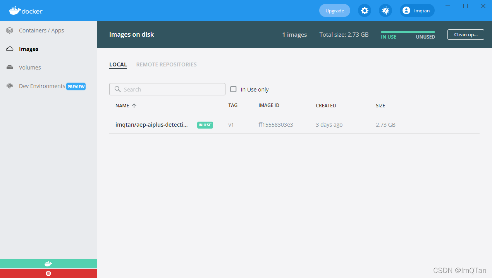This screenshot has width=492, height=278.
Task: Click image ID ff15558303e3
Action: (276, 125)
